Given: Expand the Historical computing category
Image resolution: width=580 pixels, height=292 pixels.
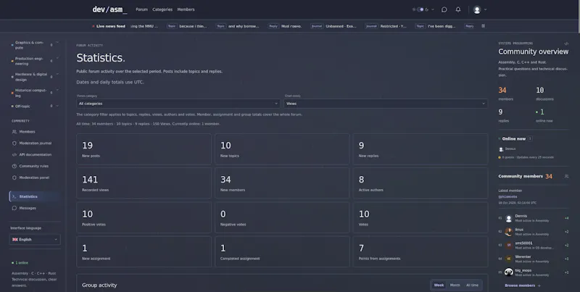Looking at the screenshot, I should point(57,90).
